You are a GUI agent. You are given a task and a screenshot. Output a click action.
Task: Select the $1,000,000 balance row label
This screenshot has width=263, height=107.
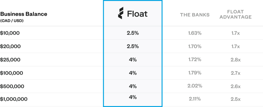click(14, 99)
